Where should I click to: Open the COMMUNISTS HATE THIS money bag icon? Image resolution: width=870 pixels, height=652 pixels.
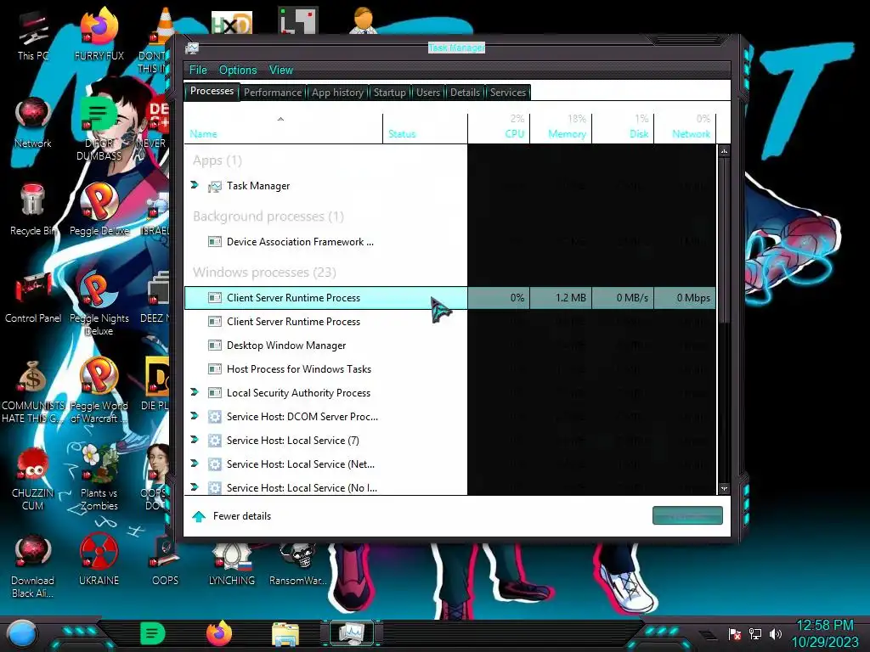33,391
